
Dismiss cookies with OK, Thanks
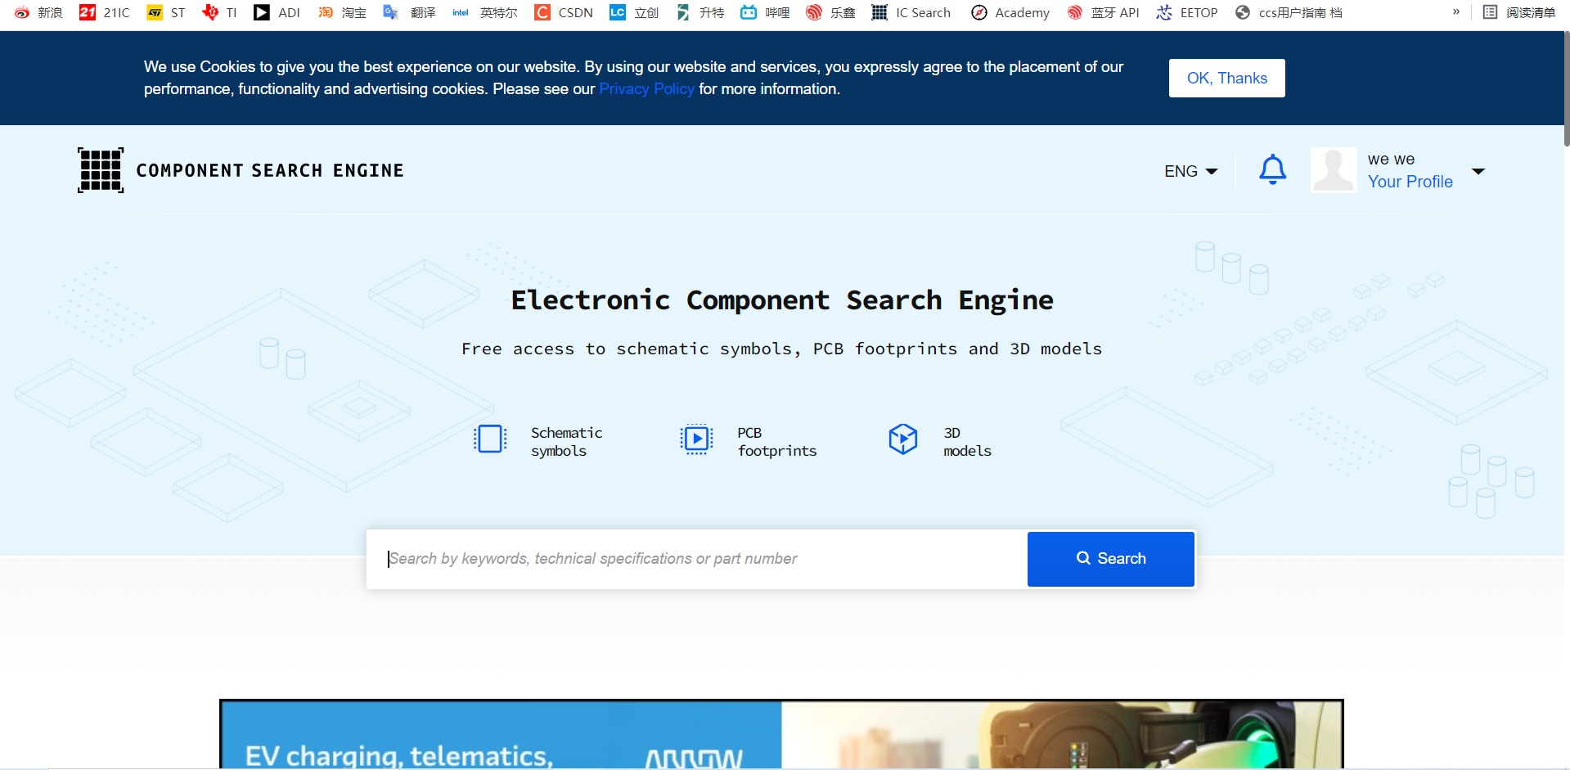pyautogui.click(x=1226, y=78)
